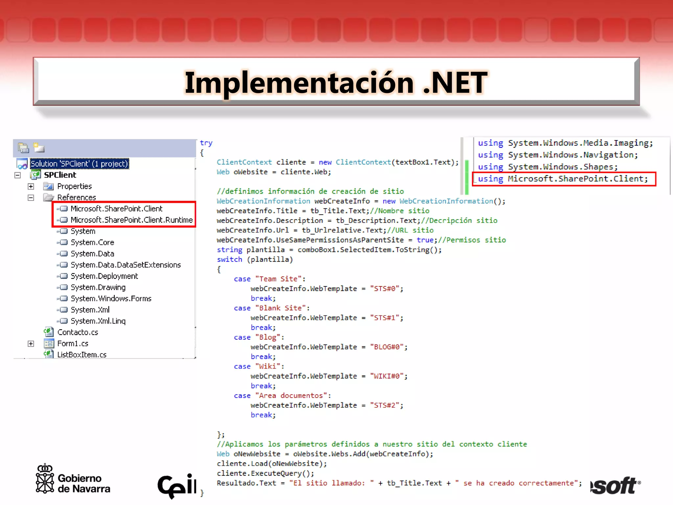Click the References open-folder icon
Screen dimensions: 673x505
pos(49,197)
